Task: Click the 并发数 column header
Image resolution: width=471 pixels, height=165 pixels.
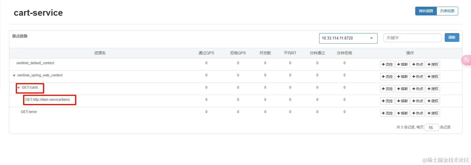Action: click(265, 53)
